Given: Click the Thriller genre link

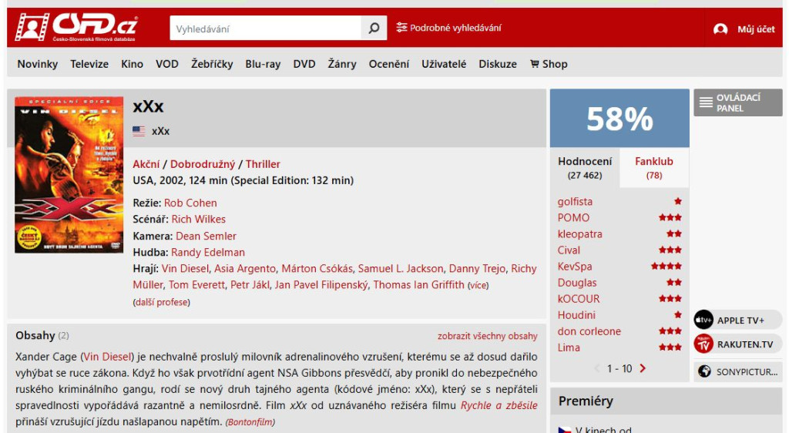Looking at the screenshot, I should [x=263, y=164].
